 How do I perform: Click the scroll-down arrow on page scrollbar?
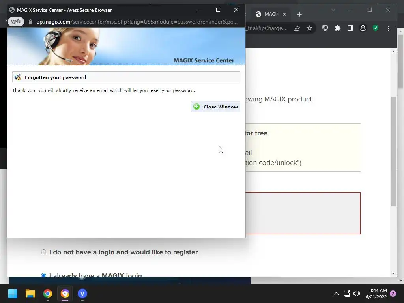393,273
